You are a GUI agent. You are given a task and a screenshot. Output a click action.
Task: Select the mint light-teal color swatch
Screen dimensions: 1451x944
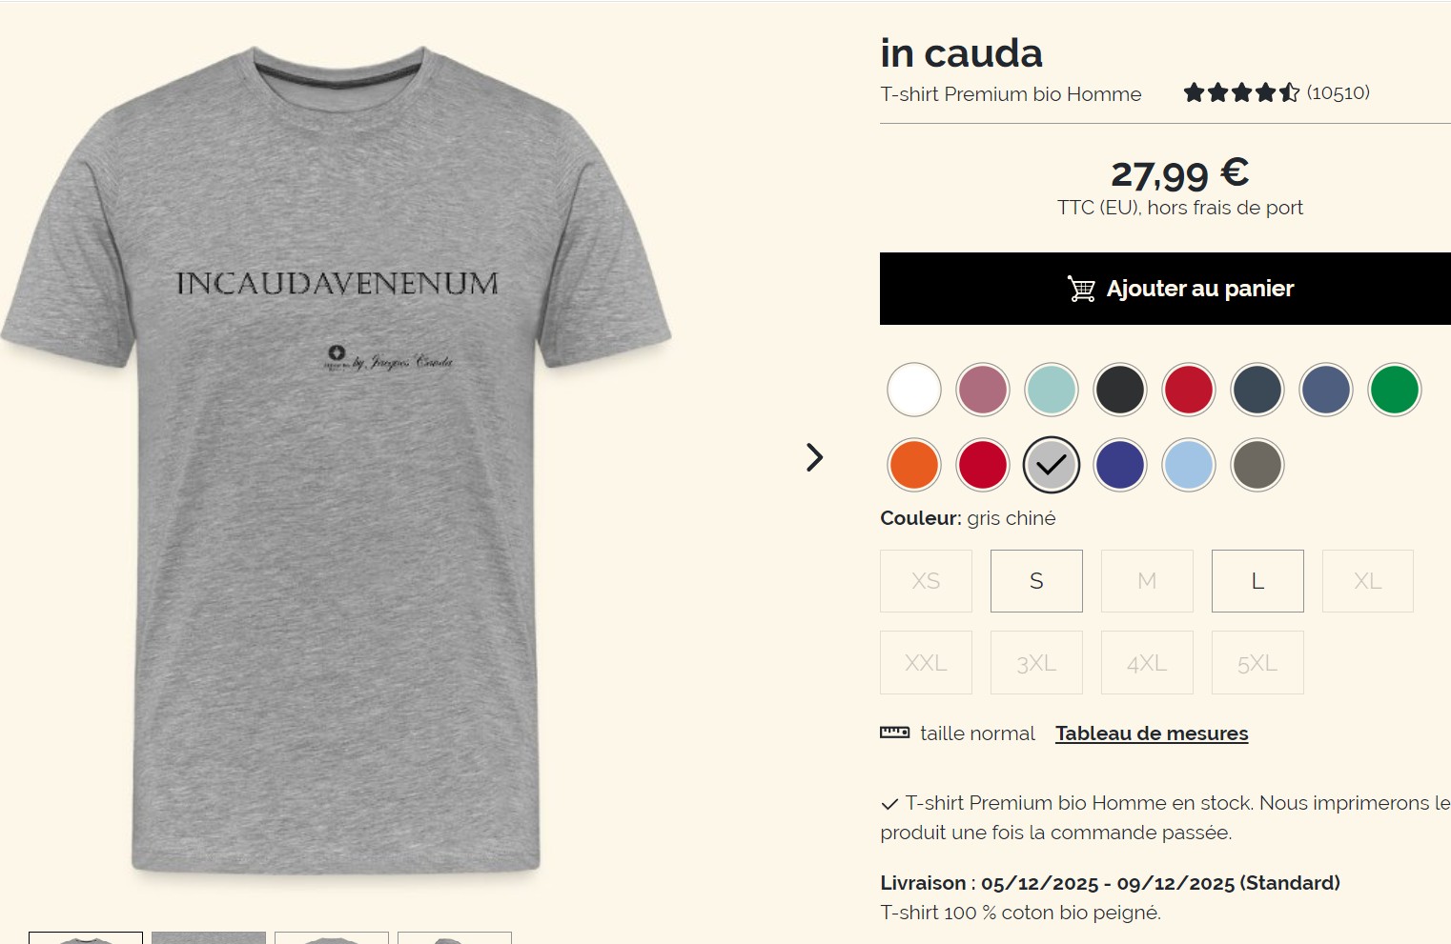1052,390
